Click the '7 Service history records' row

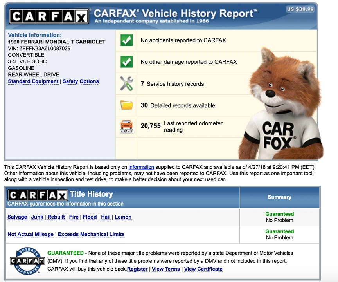coord(172,84)
